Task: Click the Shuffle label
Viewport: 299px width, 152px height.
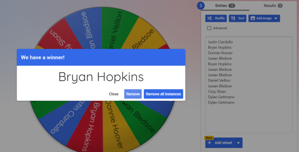Action: 220,19
